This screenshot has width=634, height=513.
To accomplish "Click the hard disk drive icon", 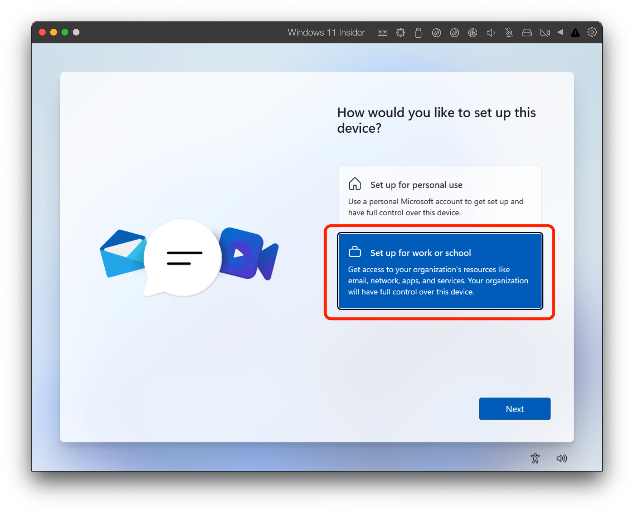I will [527, 32].
